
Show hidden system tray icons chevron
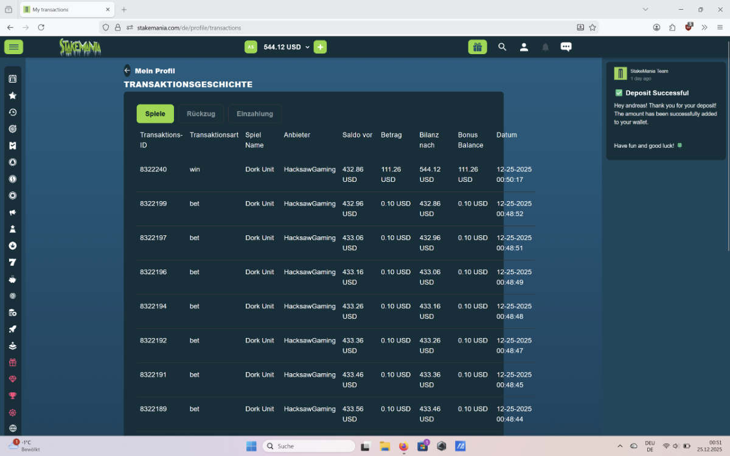pos(620,446)
